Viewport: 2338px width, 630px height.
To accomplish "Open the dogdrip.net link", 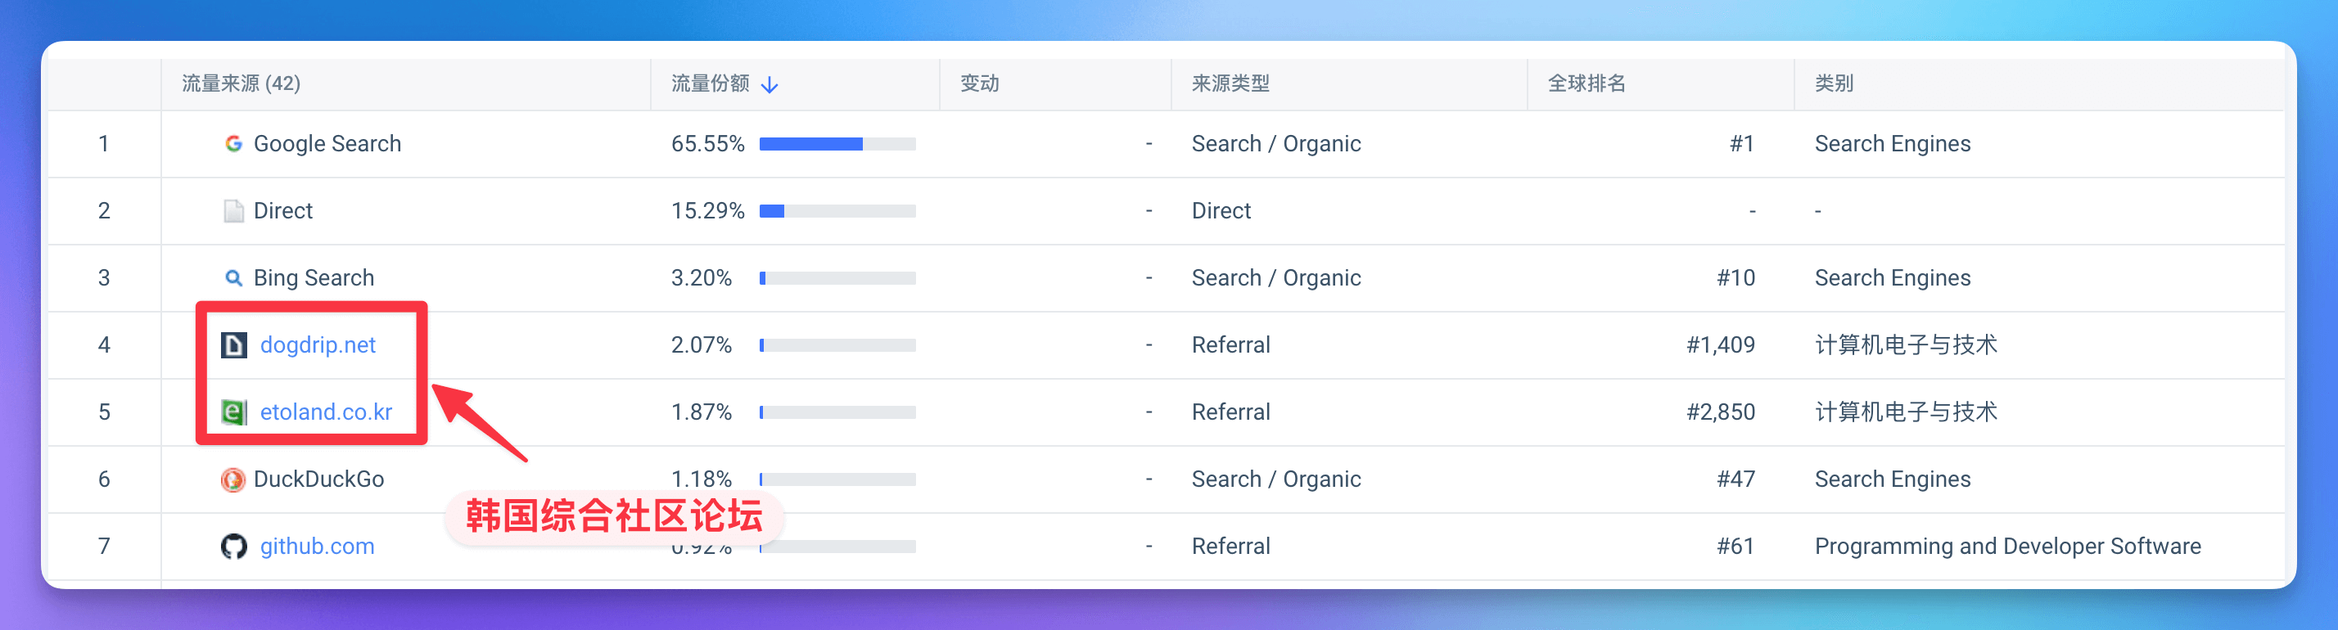I will pos(318,345).
